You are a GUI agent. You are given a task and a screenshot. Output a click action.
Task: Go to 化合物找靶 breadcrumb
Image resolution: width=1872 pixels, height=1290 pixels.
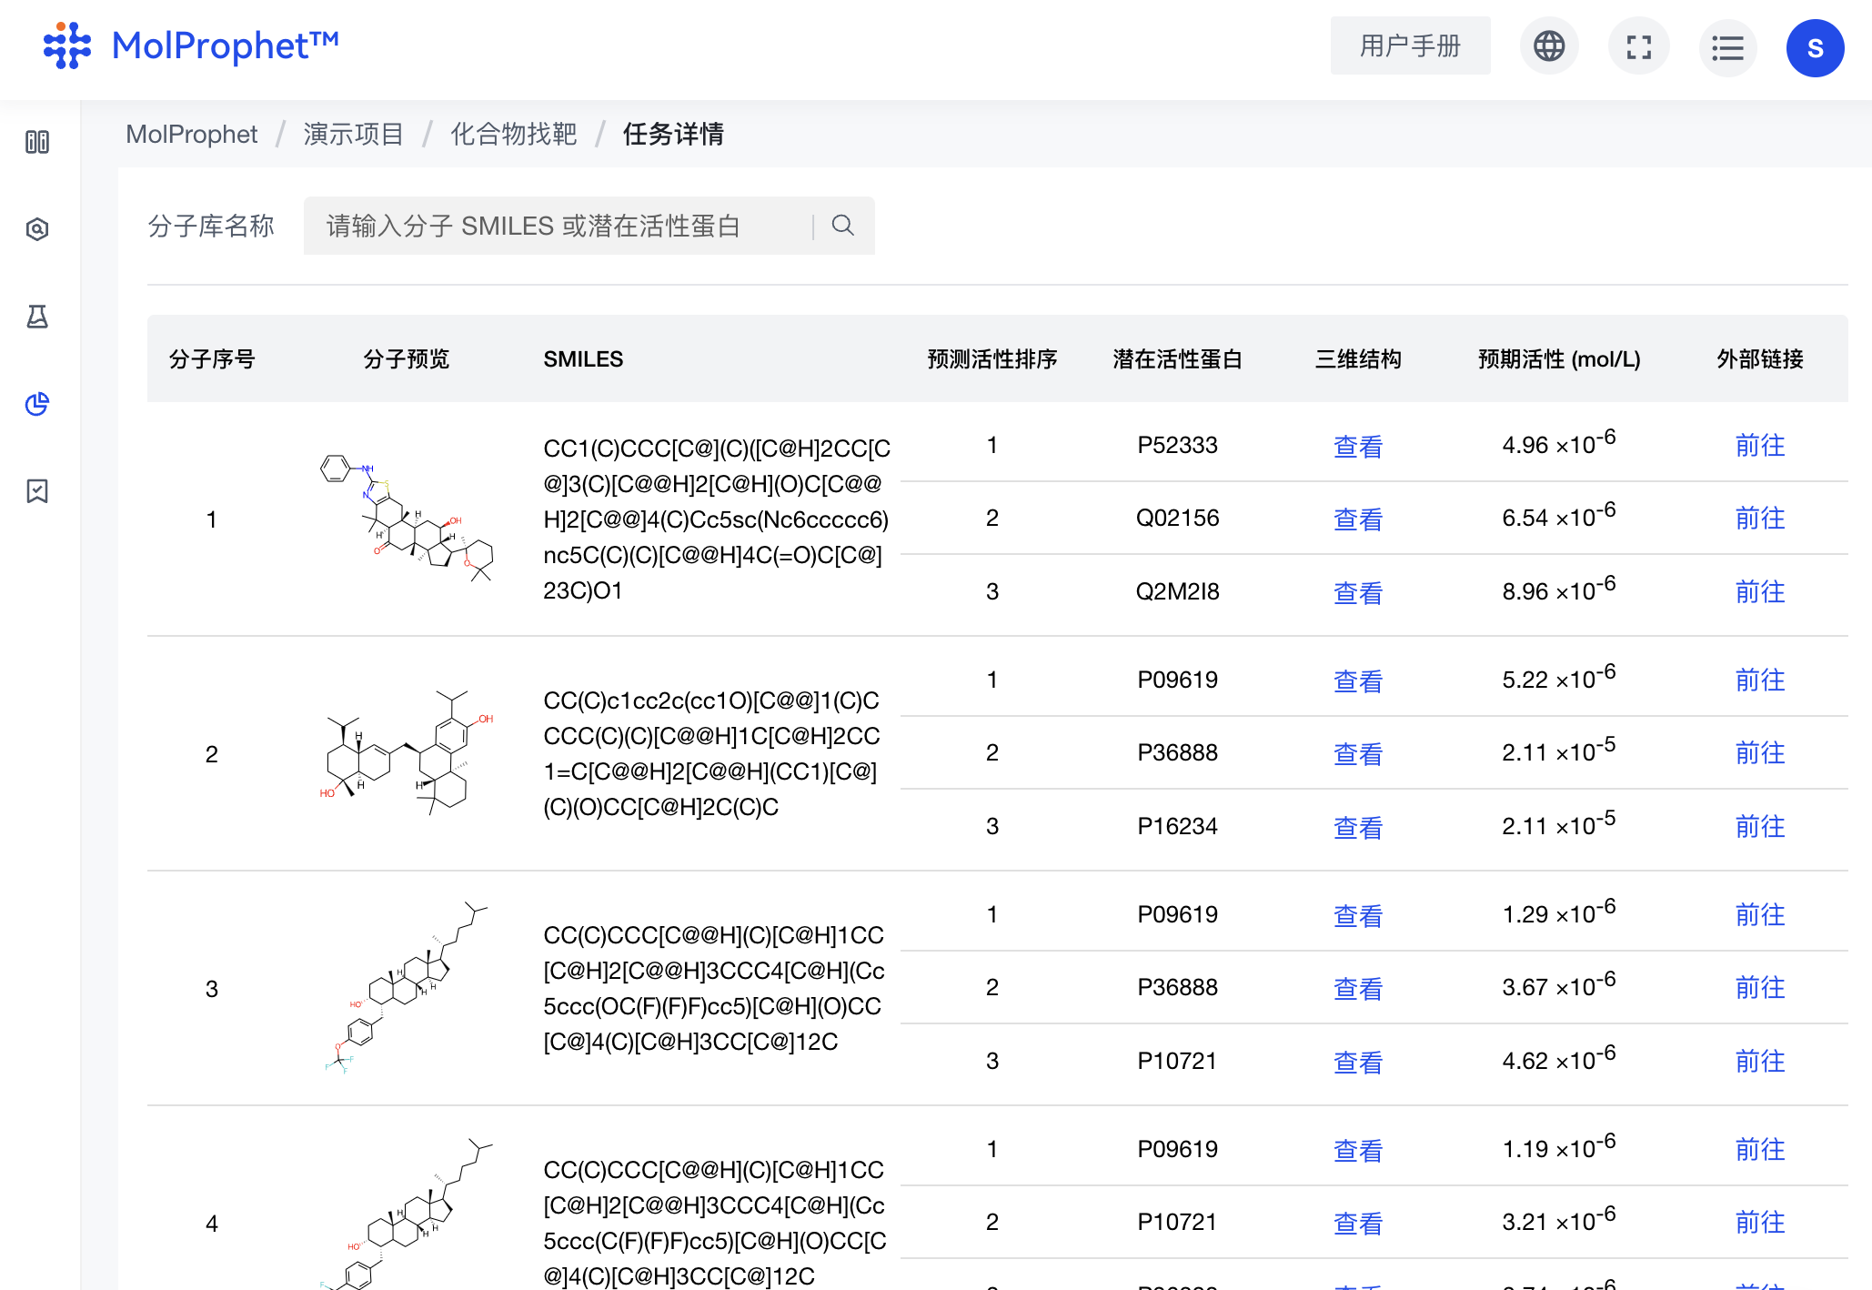pos(514,135)
